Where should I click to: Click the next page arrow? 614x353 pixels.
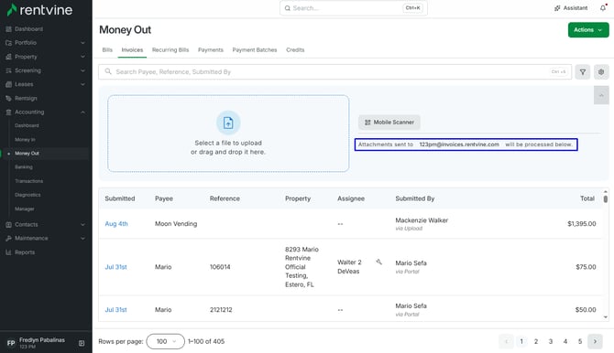click(x=595, y=341)
